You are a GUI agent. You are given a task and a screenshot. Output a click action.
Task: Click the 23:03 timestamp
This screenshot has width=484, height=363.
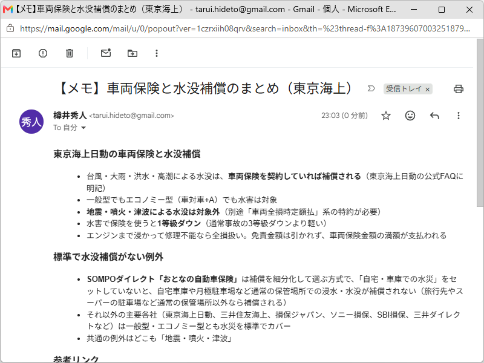tap(344, 116)
